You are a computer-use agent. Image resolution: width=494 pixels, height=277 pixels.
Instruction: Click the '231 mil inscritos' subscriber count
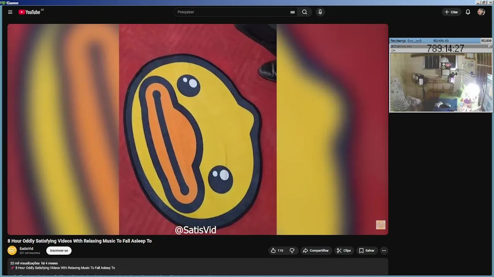30,253
